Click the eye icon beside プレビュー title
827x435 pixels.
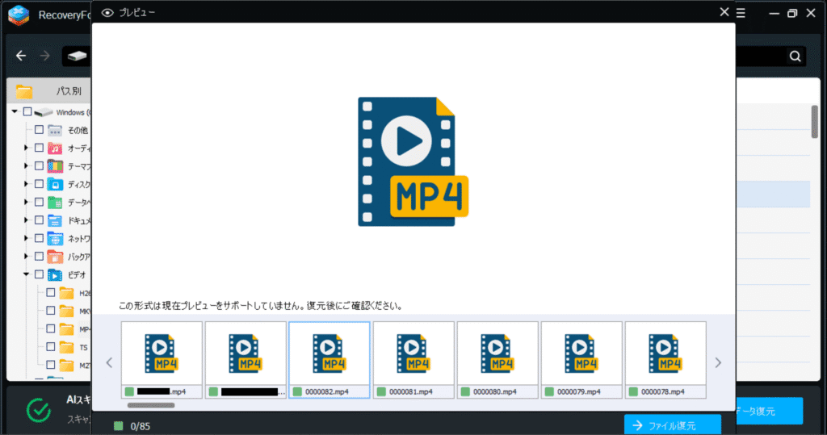click(107, 13)
